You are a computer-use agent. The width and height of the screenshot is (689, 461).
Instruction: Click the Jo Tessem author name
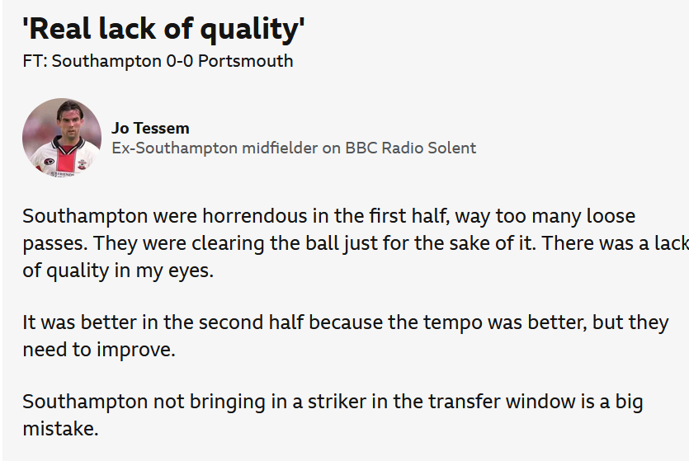[150, 128]
